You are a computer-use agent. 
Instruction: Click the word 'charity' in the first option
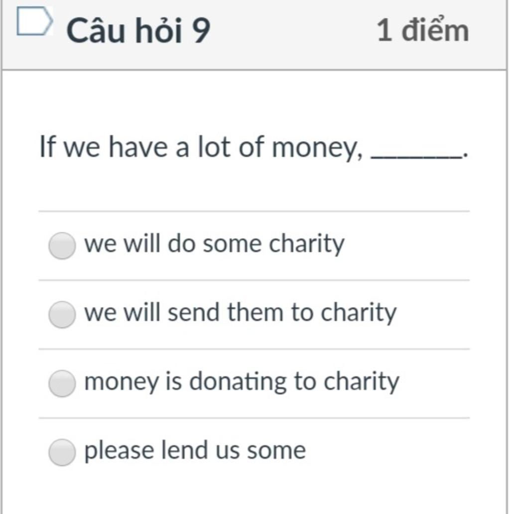(x=307, y=244)
